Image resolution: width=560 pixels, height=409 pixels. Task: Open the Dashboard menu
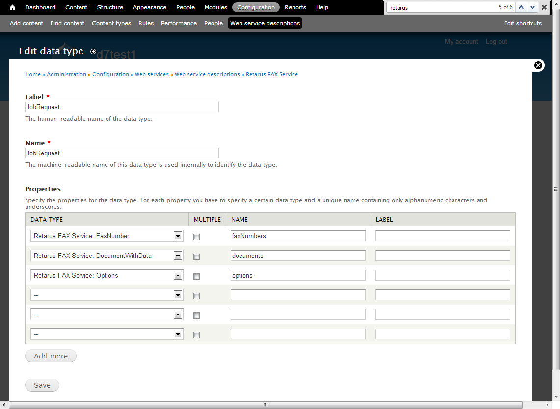pyautogui.click(x=40, y=7)
